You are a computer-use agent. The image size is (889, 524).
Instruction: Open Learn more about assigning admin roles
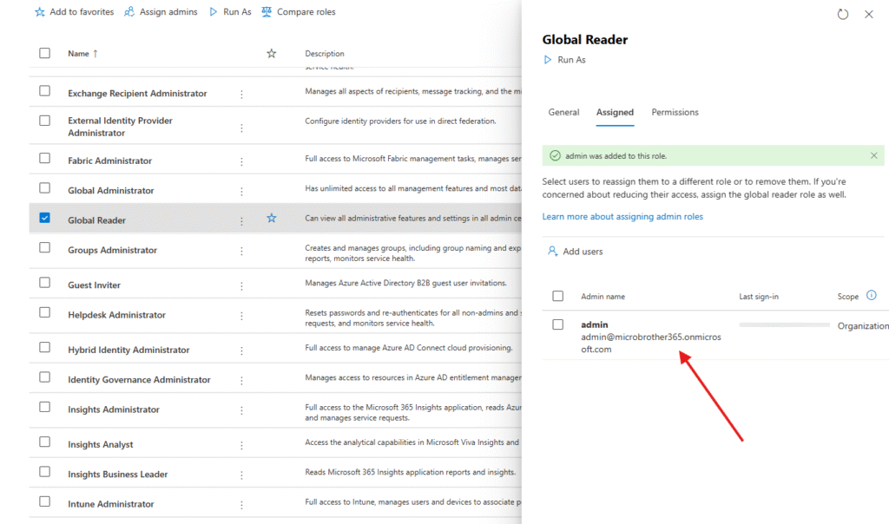point(622,217)
